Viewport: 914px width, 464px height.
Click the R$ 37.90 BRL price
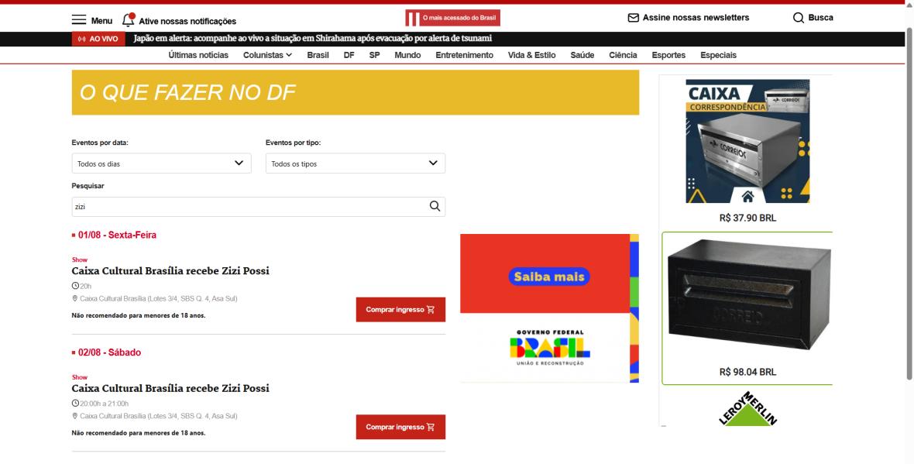click(x=748, y=218)
